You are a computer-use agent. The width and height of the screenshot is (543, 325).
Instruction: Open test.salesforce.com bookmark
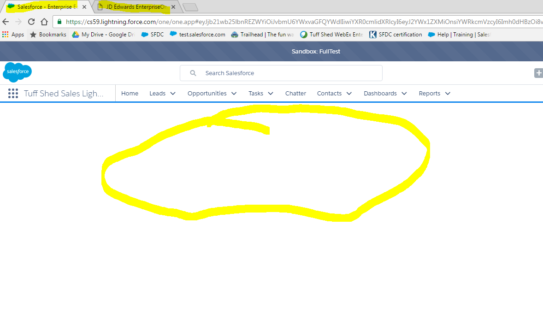197,35
